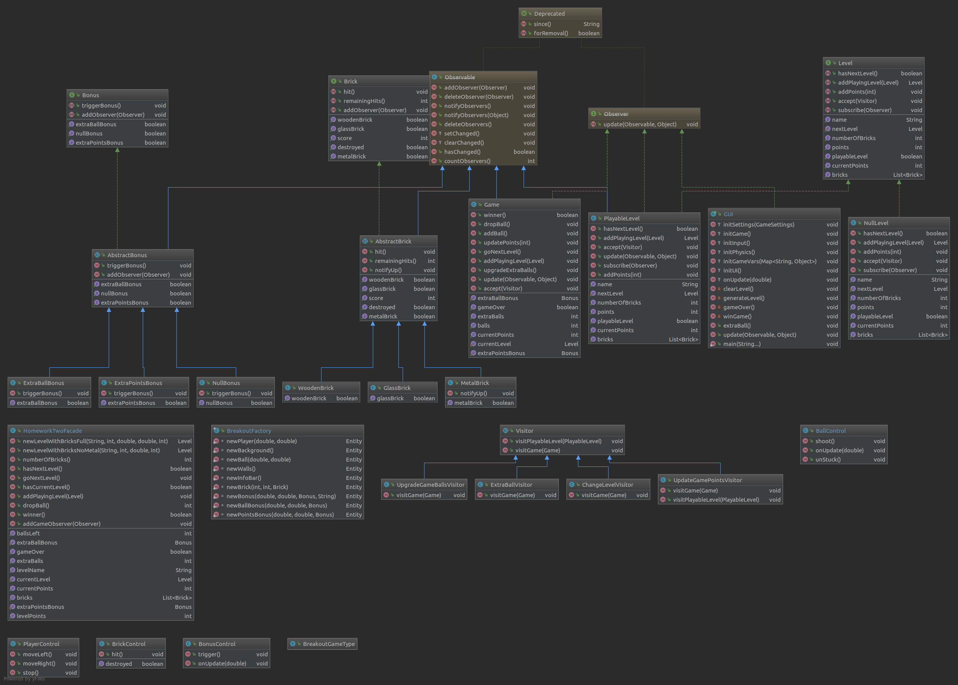Click the moveLeft() method in PlayerControl
The width and height of the screenshot is (958, 685).
pyautogui.click(x=37, y=654)
